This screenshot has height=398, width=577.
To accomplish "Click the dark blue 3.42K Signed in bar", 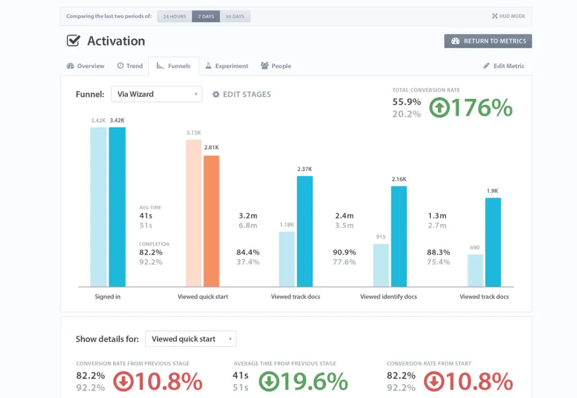I will pos(117,206).
